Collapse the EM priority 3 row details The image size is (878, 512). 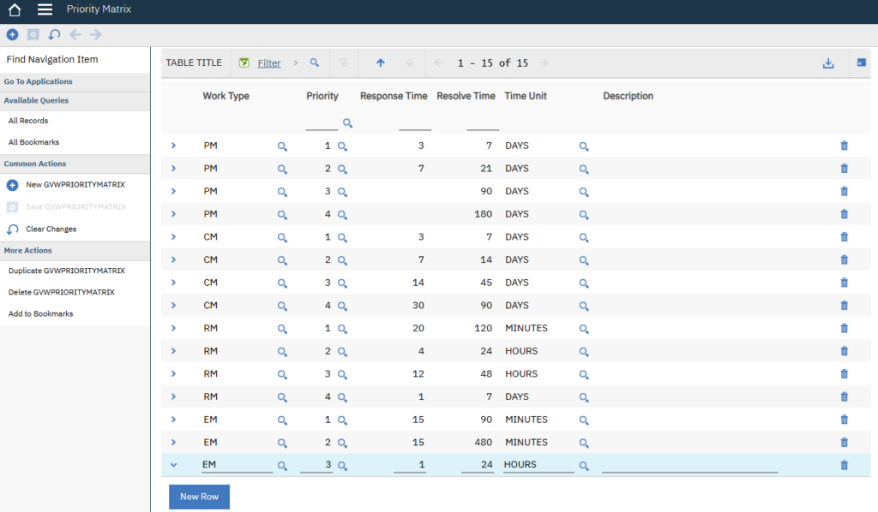173,465
